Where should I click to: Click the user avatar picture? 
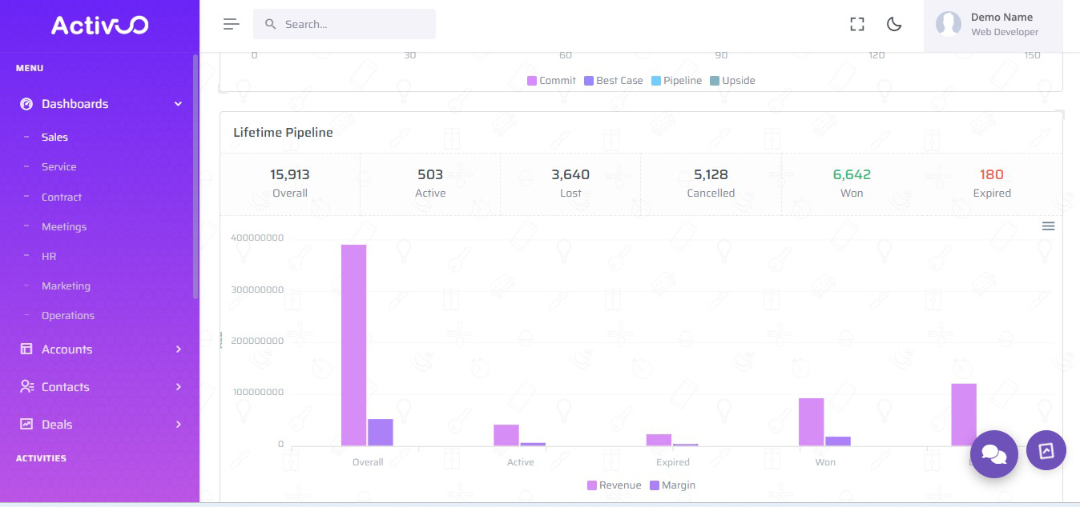click(949, 24)
